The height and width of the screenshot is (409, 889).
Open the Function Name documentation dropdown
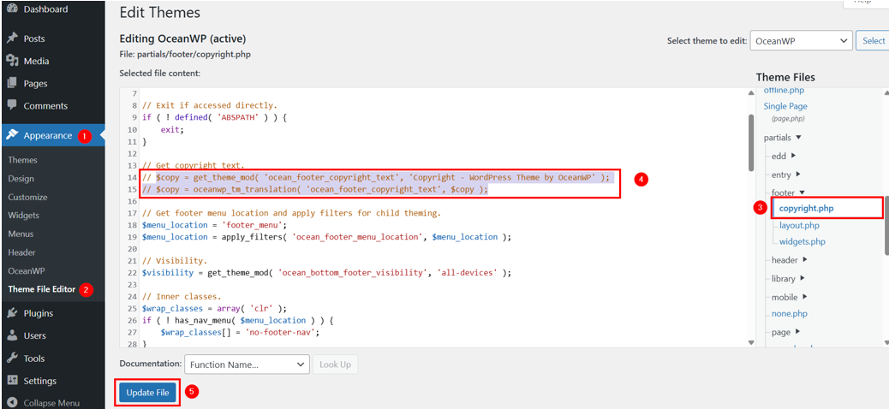tap(247, 365)
